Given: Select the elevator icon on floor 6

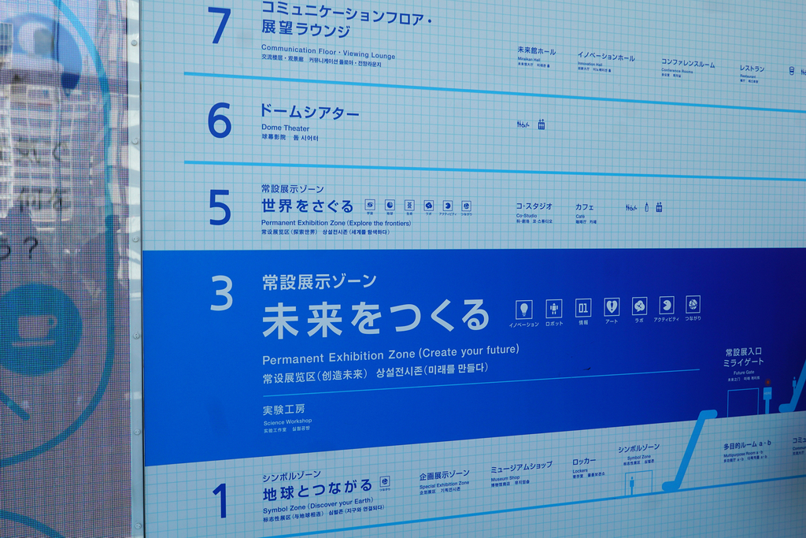Looking at the screenshot, I should point(542,124).
